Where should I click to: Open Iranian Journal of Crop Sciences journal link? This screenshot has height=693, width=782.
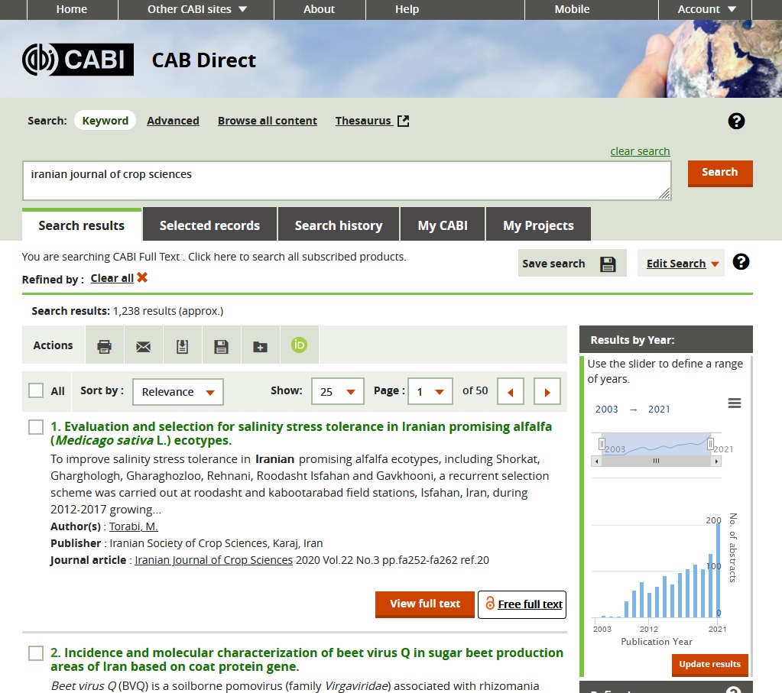tap(213, 560)
